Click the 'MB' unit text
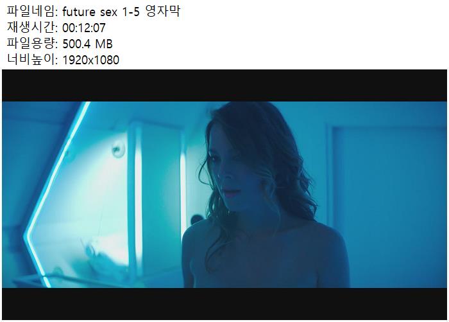Image resolution: width=449 pixels, height=322 pixels. point(104,44)
